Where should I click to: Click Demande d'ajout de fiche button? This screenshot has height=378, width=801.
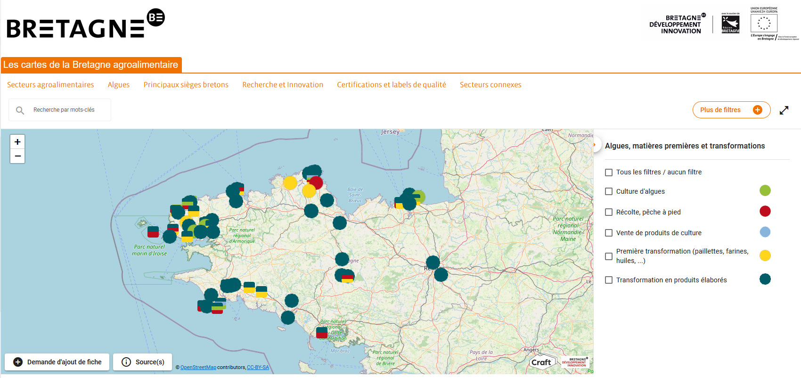click(x=57, y=362)
